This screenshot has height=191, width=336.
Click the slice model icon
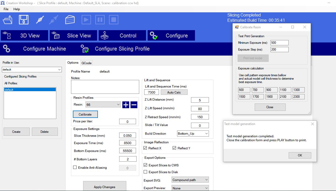[x=70, y=20]
